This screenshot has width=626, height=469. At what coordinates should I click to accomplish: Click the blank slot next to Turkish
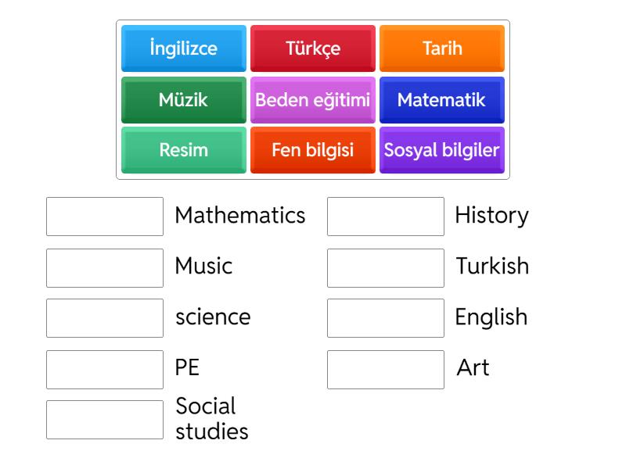click(x=386, y=267)
